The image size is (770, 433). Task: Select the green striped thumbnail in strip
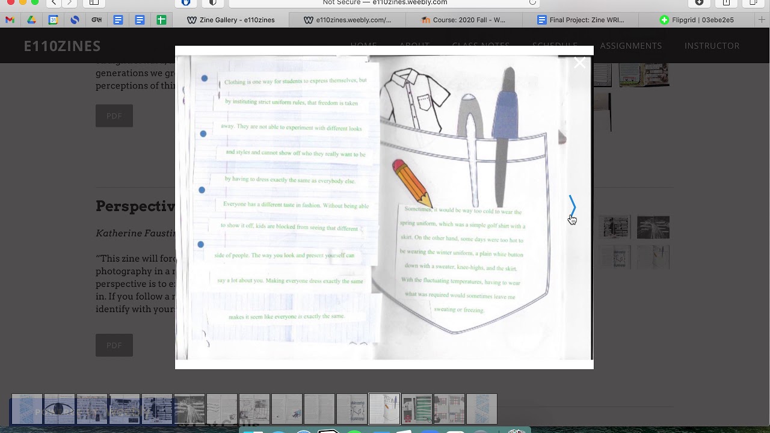417,409
